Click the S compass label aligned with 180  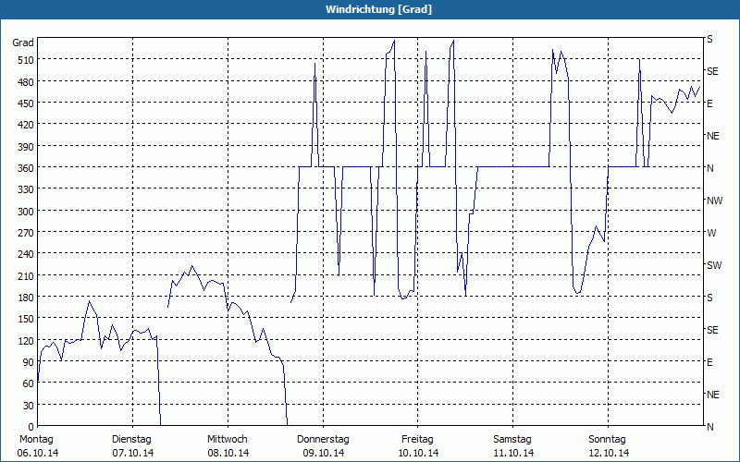[x=709, y=298]
